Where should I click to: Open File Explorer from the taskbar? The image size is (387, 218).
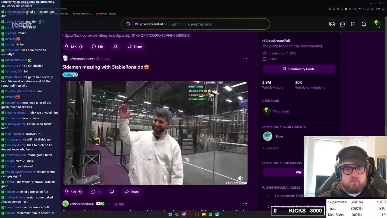coord(204,215)
